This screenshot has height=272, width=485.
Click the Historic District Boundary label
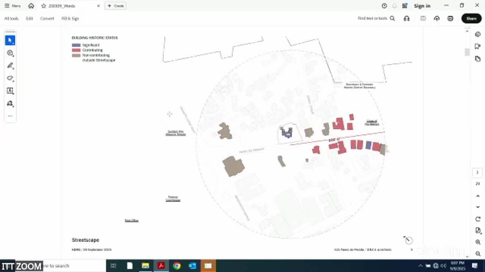click(x=360, y=86)
